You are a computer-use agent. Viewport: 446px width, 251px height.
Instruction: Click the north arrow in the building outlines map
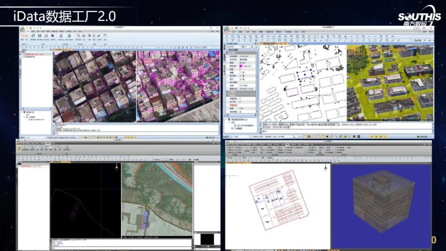pyautogui.click(x=339, y=52)
